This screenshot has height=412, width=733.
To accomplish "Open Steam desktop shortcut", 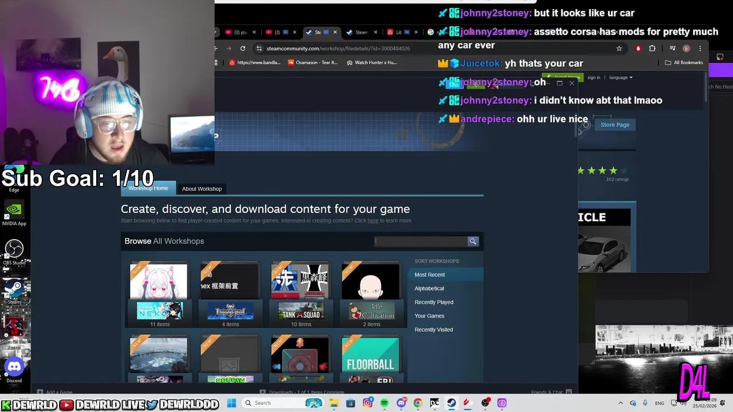I will tap(14, 292).
